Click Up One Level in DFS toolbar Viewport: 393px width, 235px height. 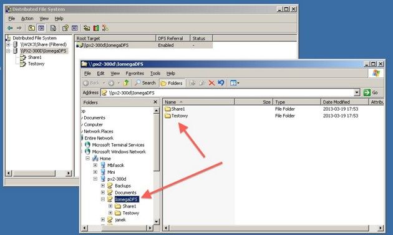[x=32, y=28]
